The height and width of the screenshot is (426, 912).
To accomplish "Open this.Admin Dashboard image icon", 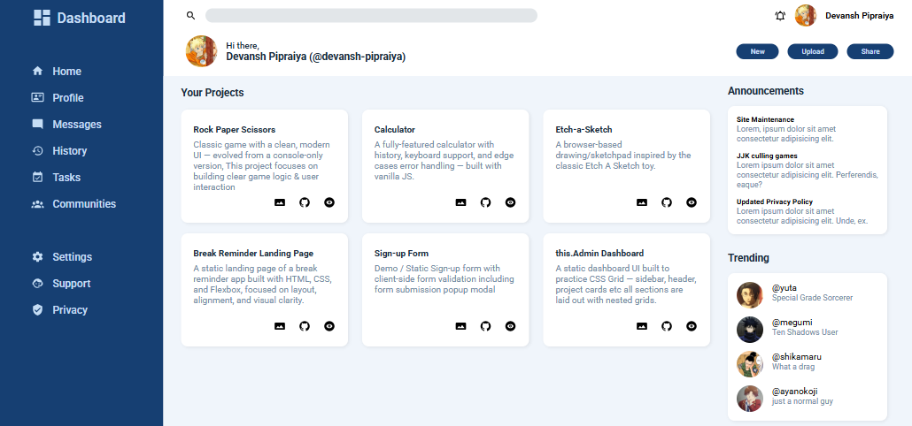I will 642,326.
